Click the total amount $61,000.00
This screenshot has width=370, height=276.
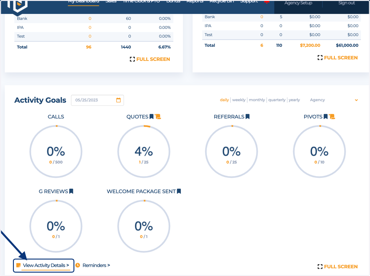coord(347,45)
